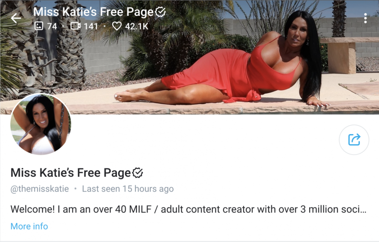Go back using the left arrow icon
The image size is (379, 242).
point(16,18)
